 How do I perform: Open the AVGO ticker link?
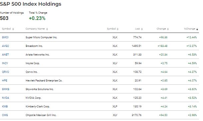click(x=5, y=46)
